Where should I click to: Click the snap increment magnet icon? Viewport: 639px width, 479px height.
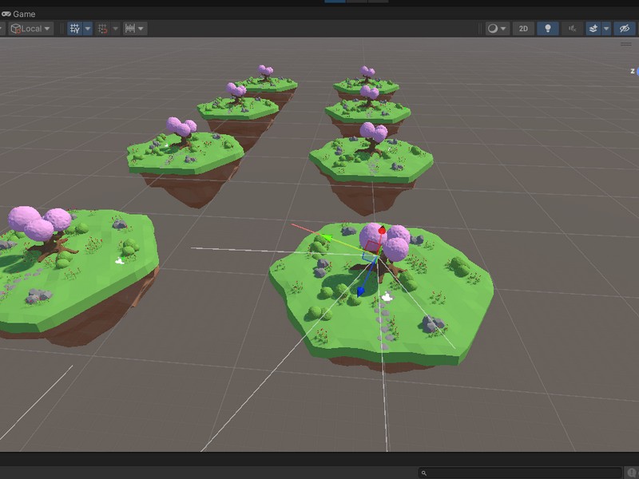coord(102,29)
